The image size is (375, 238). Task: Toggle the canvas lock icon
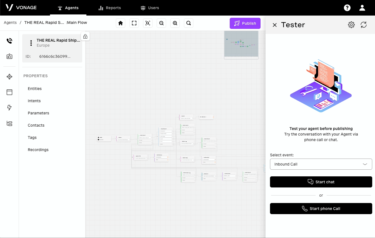pyautogui.click(x=85, y=36)
